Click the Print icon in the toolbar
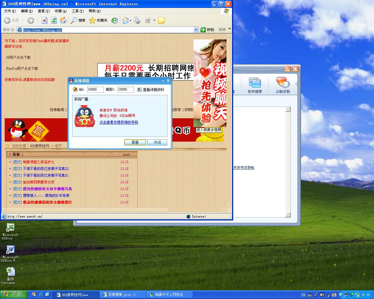This screenshot has width=374, height=299. click(x=137, y=20)
